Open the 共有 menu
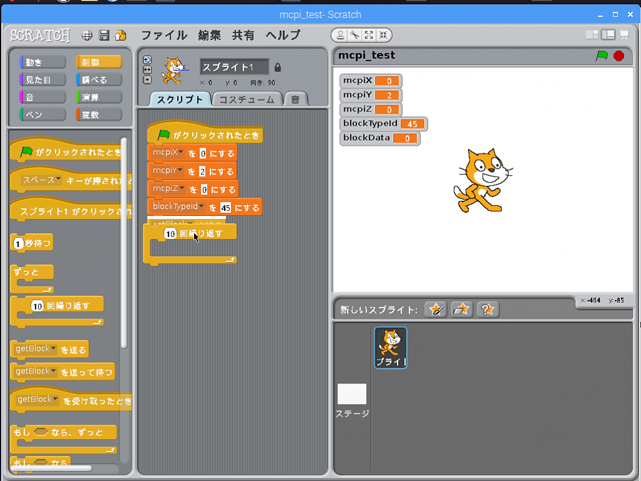 tap(244, 36)
